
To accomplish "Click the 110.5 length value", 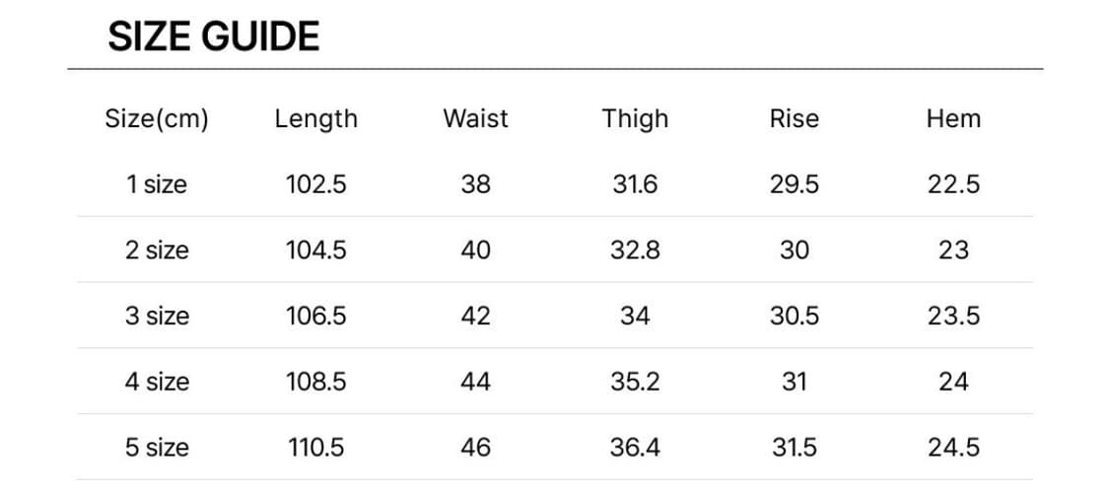I will pyautogui.click(x=315, y=448).
